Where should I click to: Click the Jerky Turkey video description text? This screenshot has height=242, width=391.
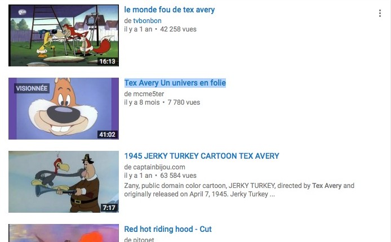click(x=239, y=190)
